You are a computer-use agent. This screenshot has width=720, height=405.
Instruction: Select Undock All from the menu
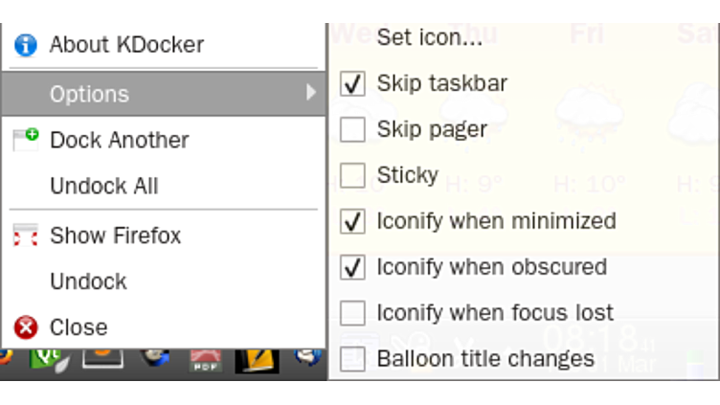point(103,186)
